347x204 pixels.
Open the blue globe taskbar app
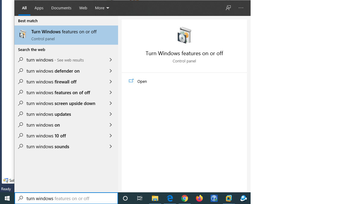[243, 198]
